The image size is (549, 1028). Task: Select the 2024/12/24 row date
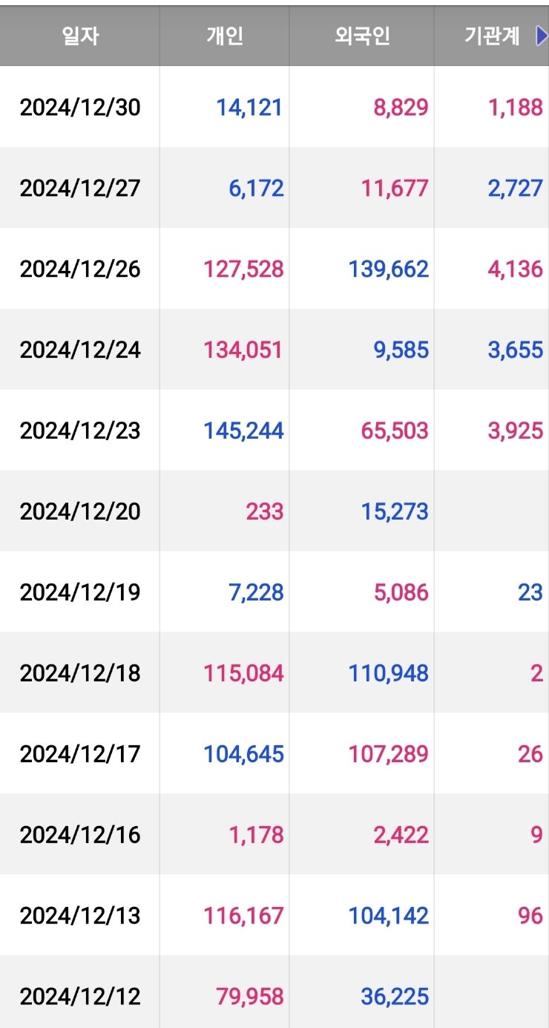point(80,350)
